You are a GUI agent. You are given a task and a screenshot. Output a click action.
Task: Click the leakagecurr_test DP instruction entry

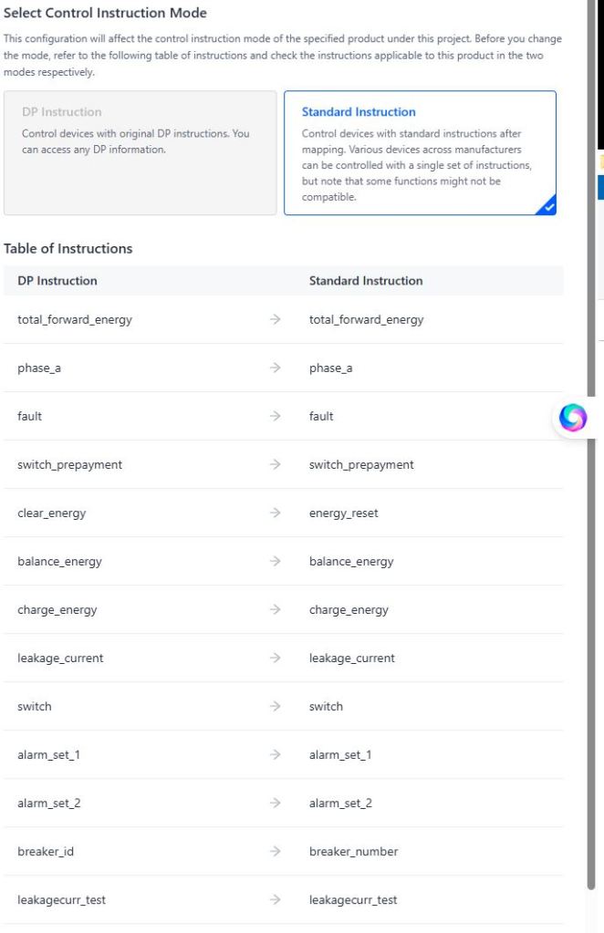click(x=61, y=900)
